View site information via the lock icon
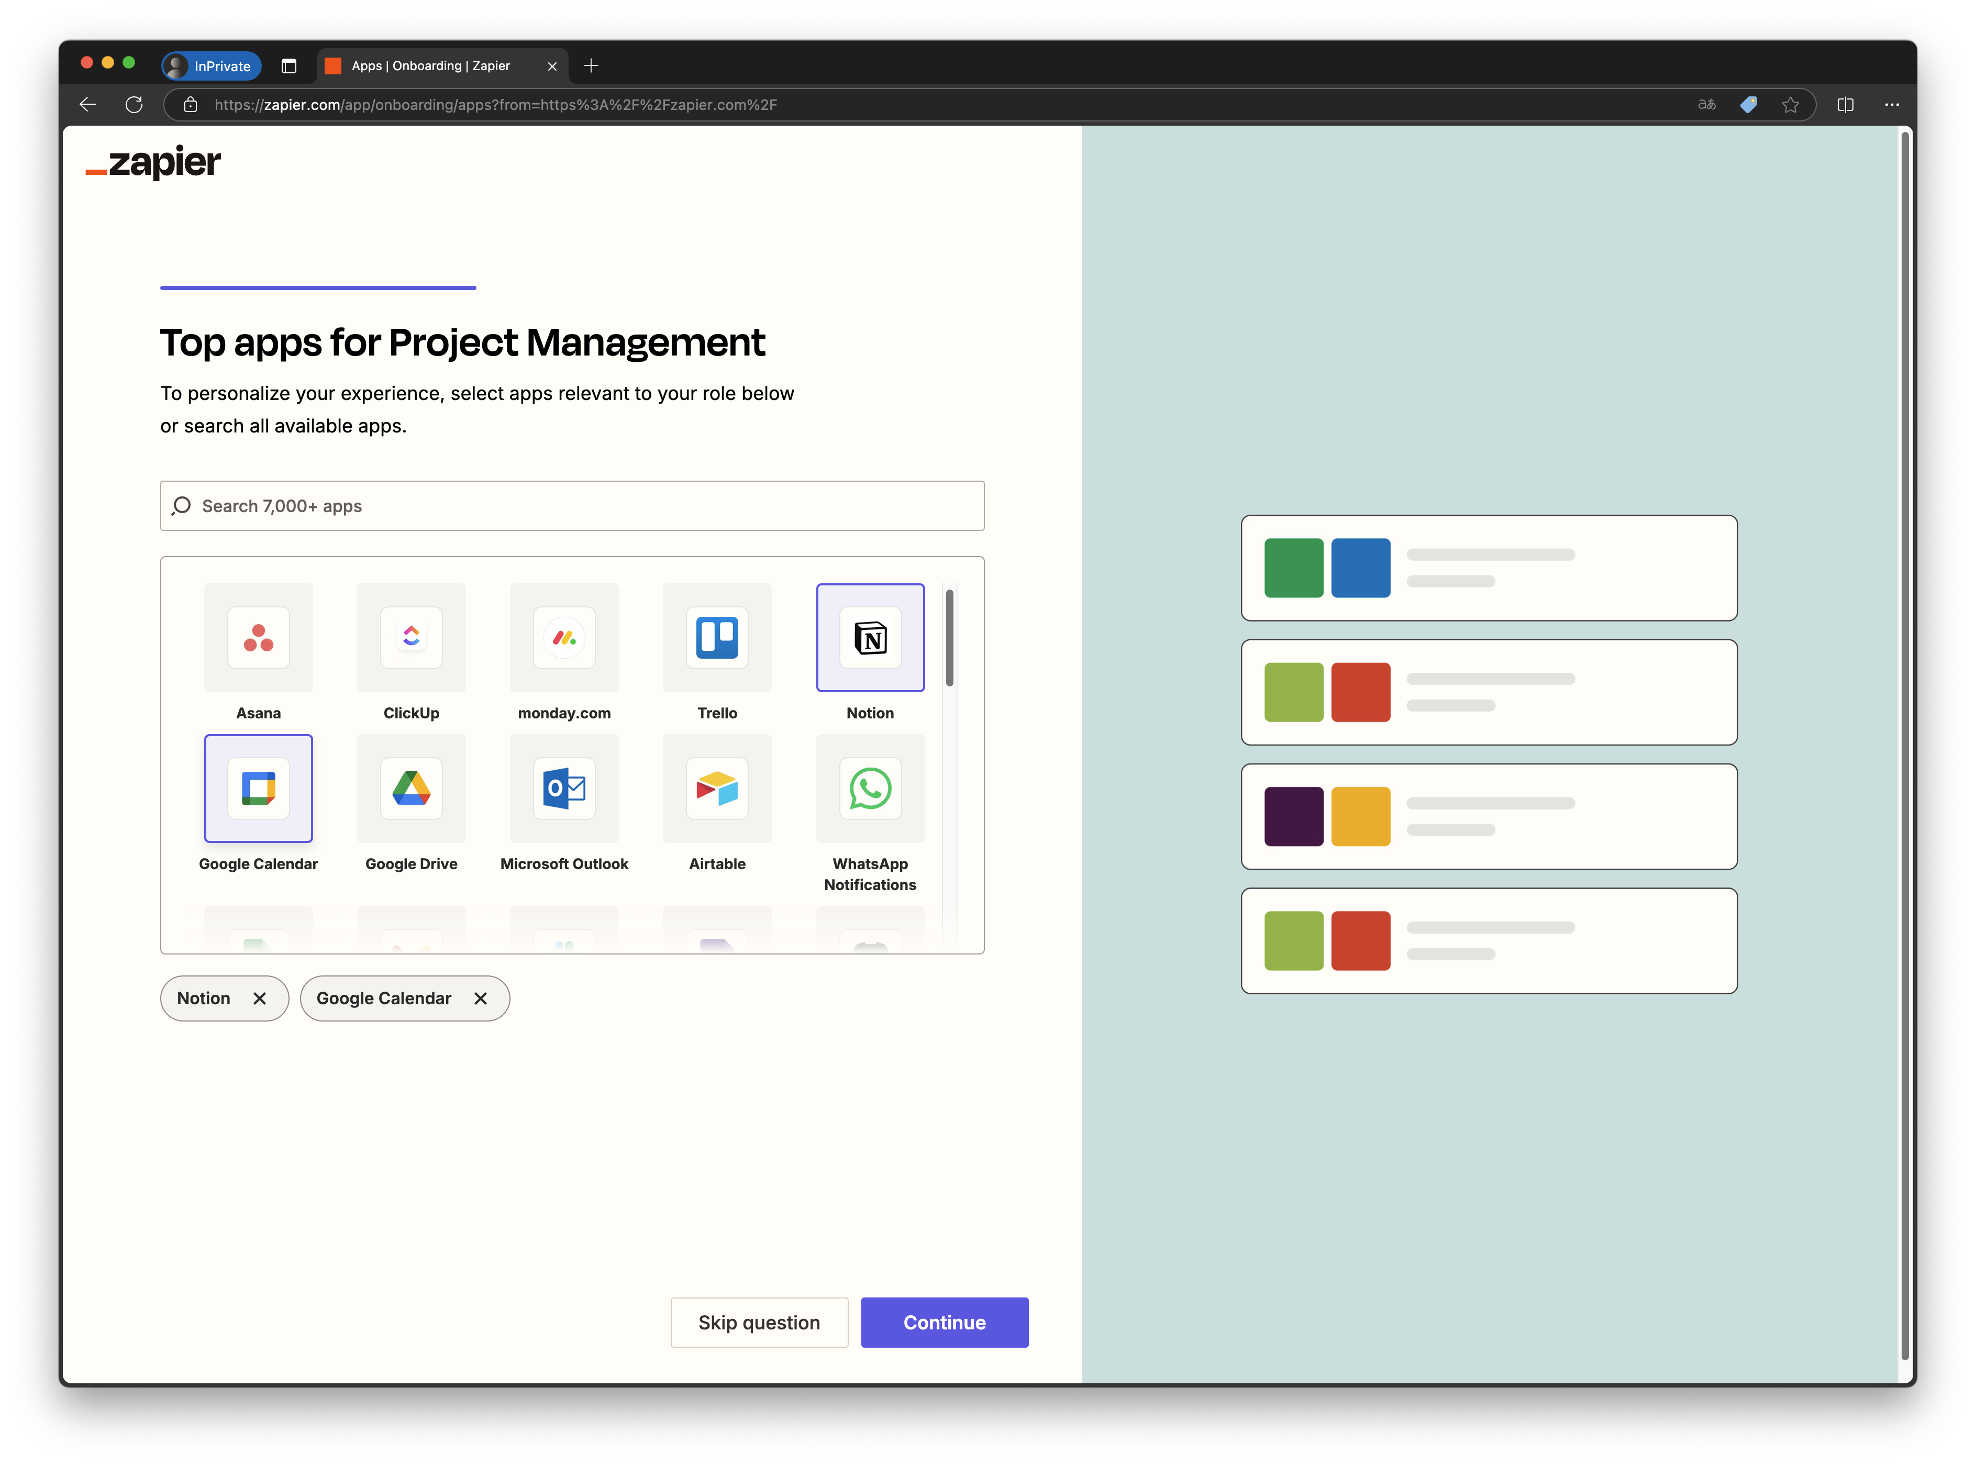Viewport: 1976px width, 1465px height. (x=191, y=105)
